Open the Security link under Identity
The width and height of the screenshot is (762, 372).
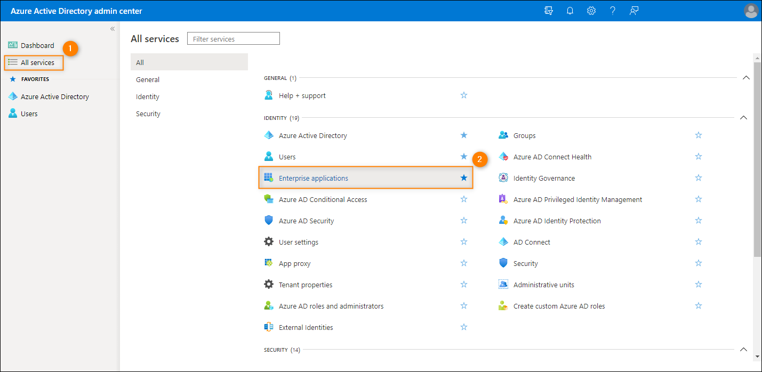[x=525, y=263]
